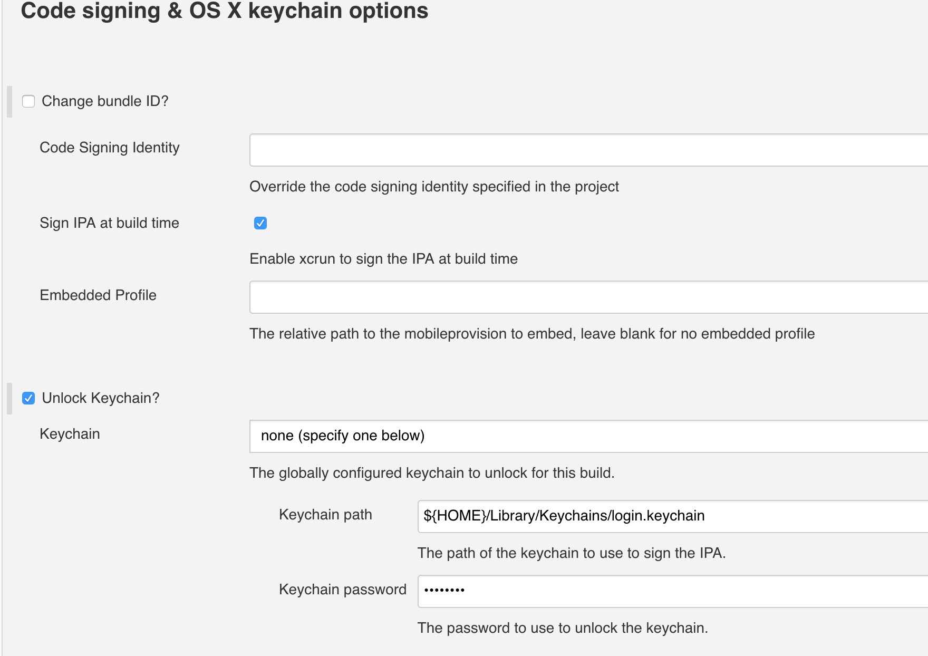
Task: Disable the Unlock Keychain checkbox
Action: [x=28, y=398]
